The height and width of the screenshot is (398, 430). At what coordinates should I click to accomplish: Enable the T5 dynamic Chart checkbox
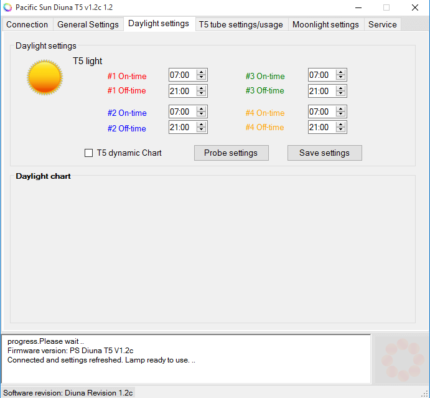point(88,153)
